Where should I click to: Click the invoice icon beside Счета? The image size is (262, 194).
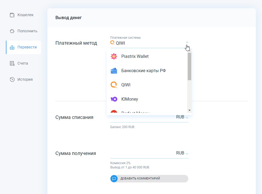pos(12,63)
